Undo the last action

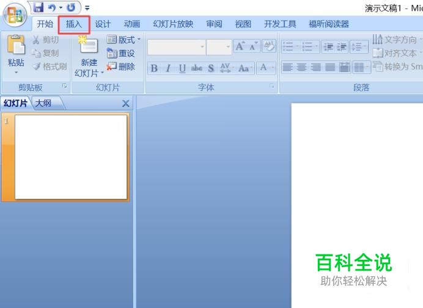pos(52,7)
